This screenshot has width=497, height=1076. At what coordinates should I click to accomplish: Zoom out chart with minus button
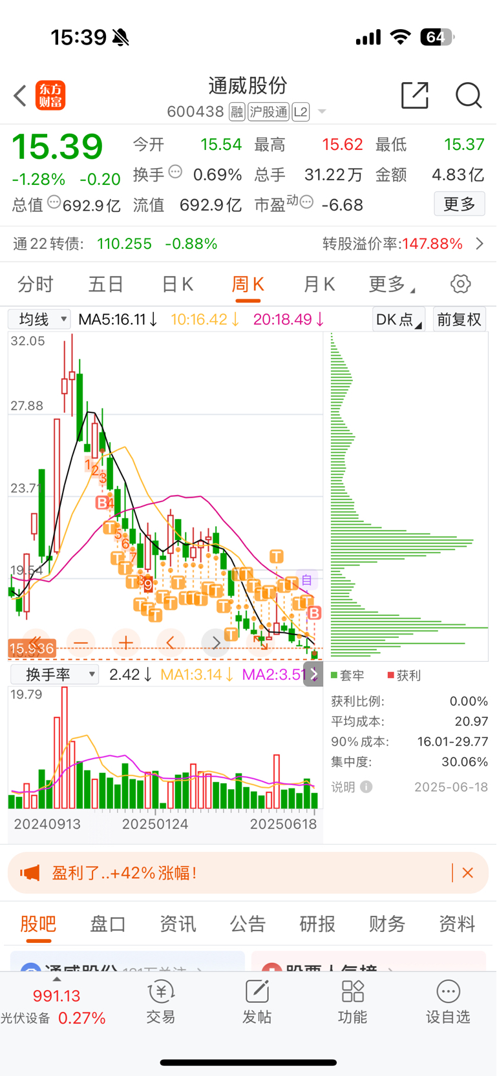[x=81, y=642]
